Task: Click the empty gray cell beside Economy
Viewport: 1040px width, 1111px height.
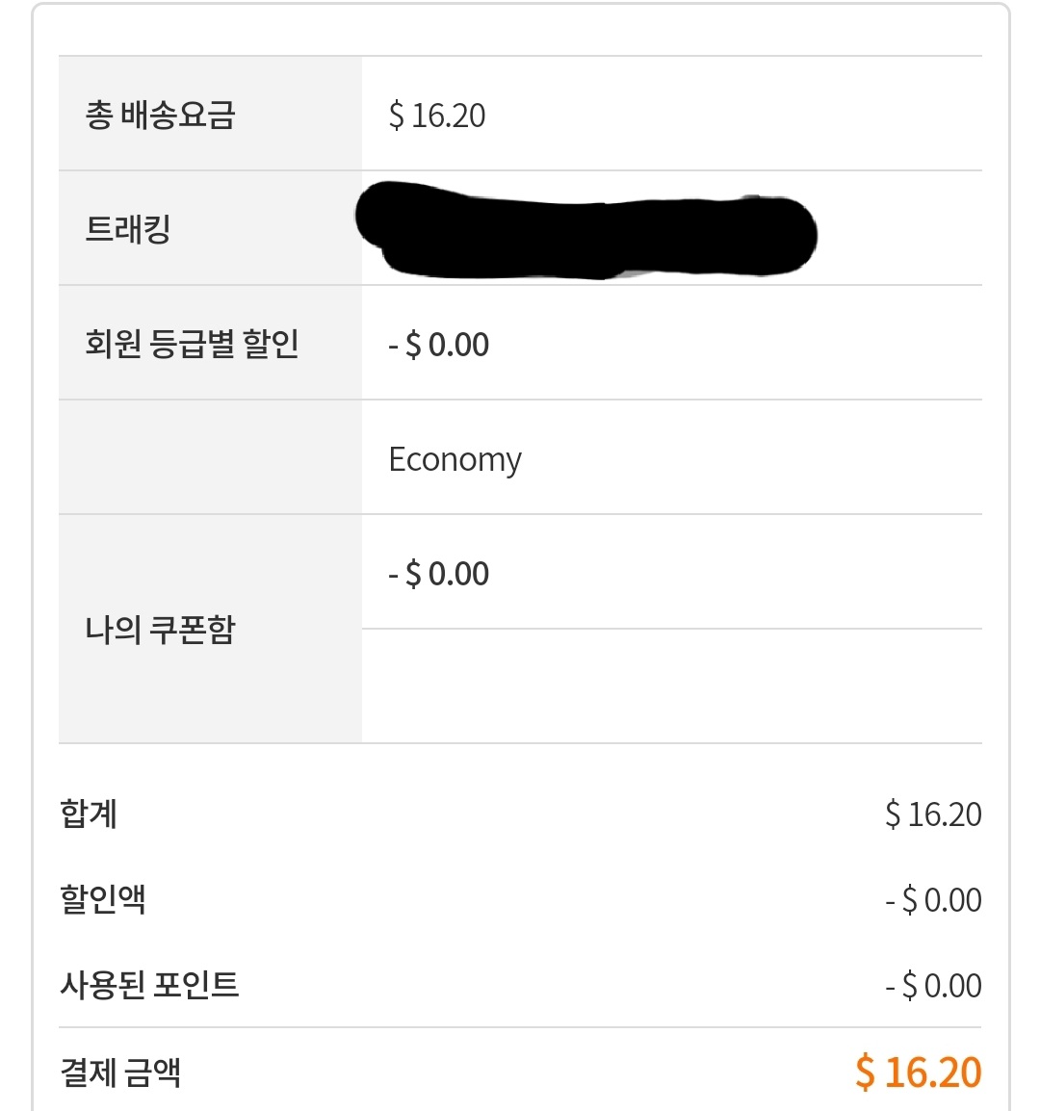Action: (210, 457)
